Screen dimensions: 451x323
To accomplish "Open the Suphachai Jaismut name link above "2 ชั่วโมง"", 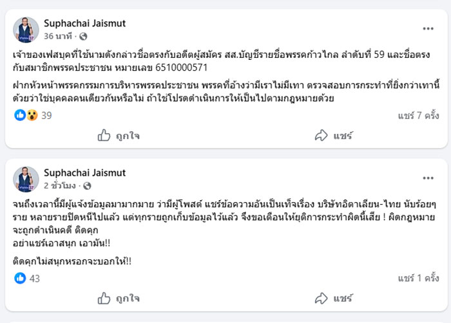I will pyautogui.click(x=84, y=172).
